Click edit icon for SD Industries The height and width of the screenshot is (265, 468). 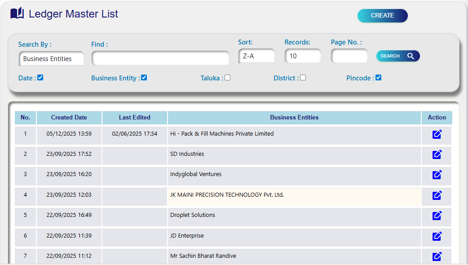pyautogui.click(x=437, y=155)
